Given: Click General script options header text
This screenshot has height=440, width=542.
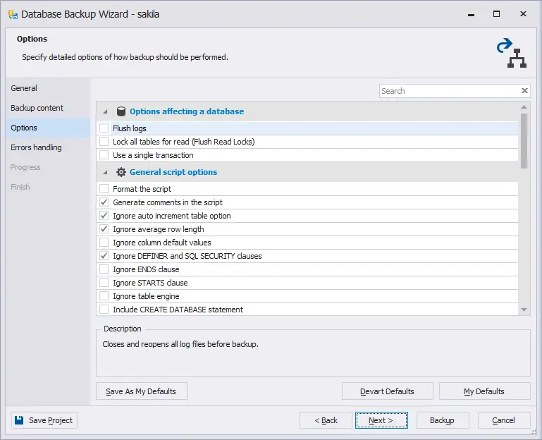Looking at the screenshot, I should 173,172.
